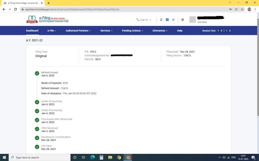Click the Refund issued green check icon

pyautogui.click(x=37, y=73)
